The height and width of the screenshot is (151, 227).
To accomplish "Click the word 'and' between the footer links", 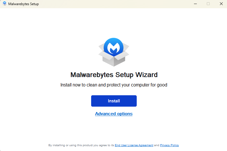I will pyautogui.click(x=157, y=145).
